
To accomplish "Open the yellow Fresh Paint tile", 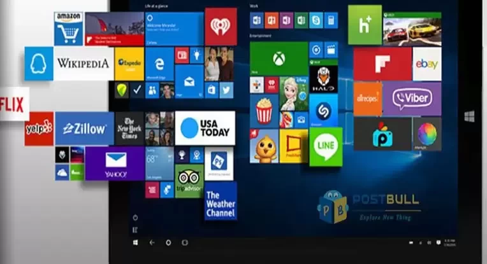I will pos(293,146).
